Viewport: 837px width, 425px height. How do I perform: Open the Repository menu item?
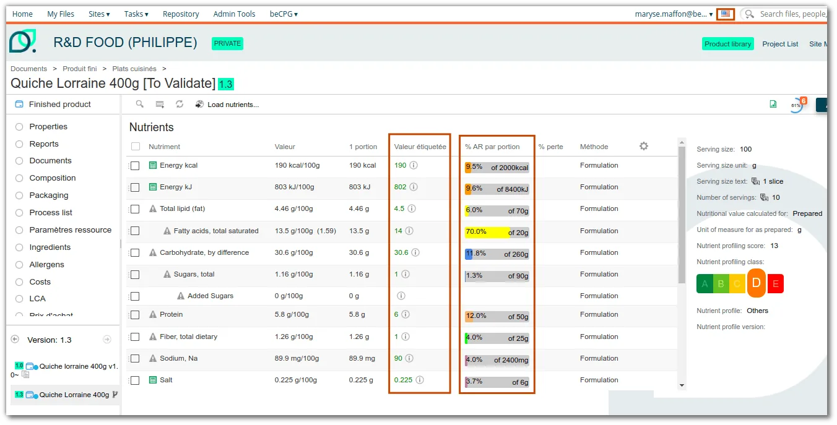181,14
